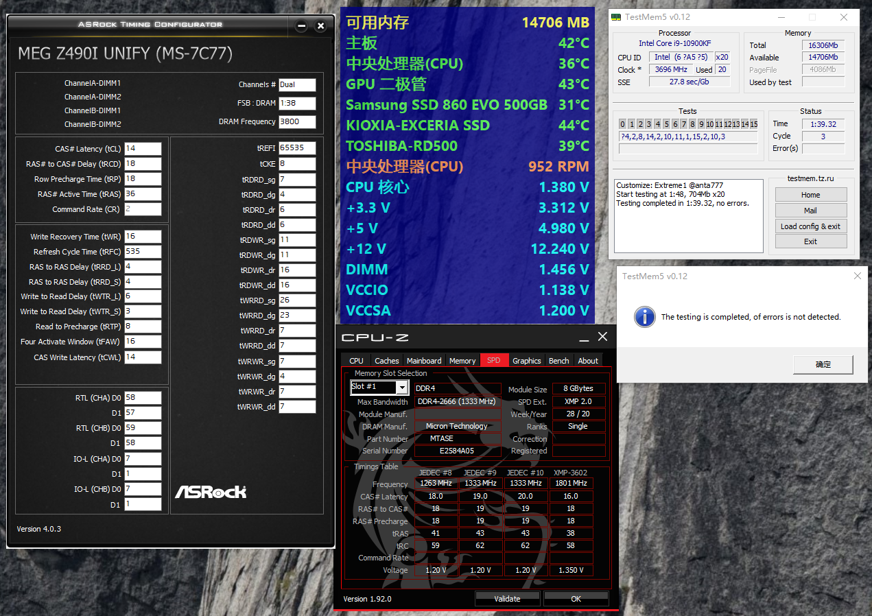
Task: Switch to the Bench tab in CPU-Z
Action: tap(558, 360)
